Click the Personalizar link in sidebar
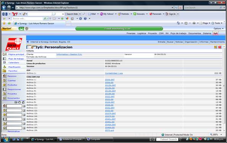227x143 pixels. point(14,131)
